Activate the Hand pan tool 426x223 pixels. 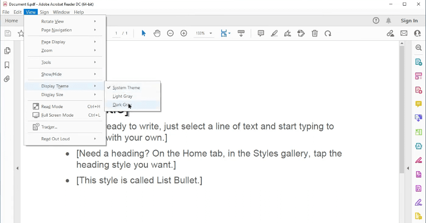(x=157, y=33)
